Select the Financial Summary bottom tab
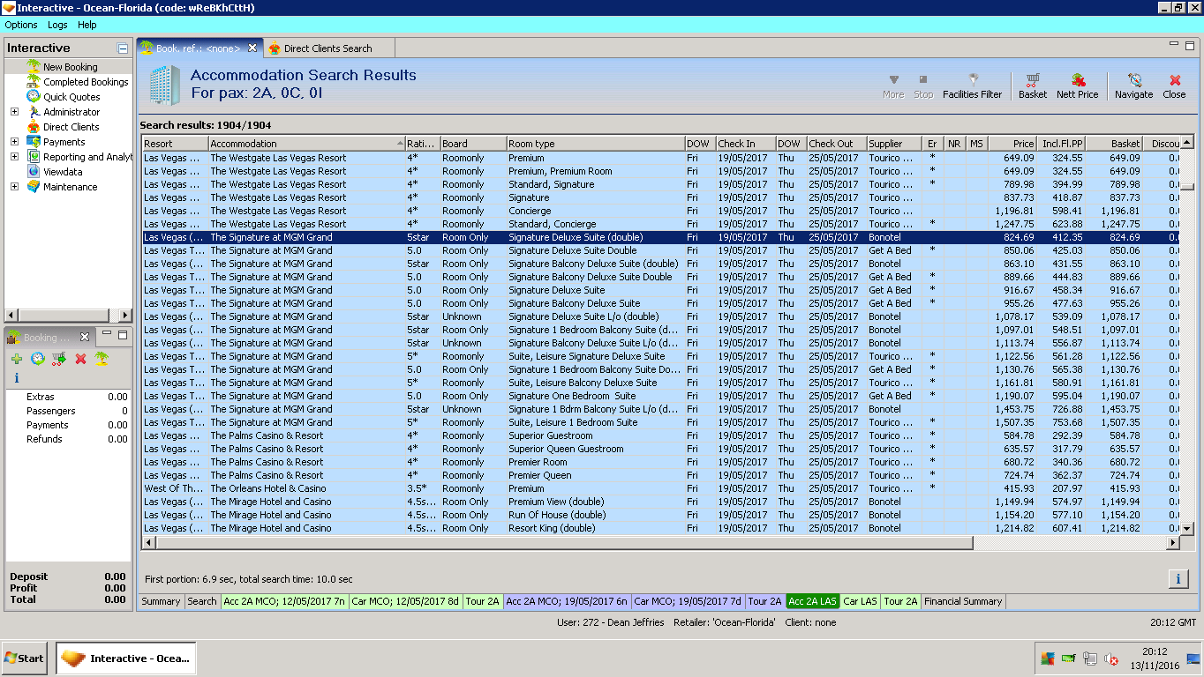 (x=962, y=601)
